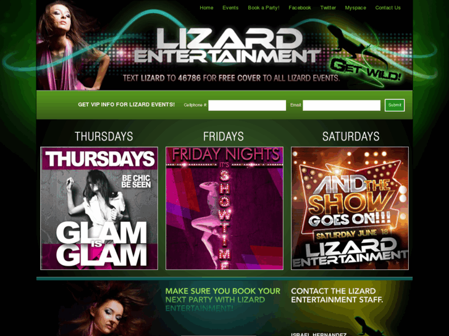Open the Saturdays Show Goes On flyer
This screenshot has height=336, width=449.
[x=350, y=208]
